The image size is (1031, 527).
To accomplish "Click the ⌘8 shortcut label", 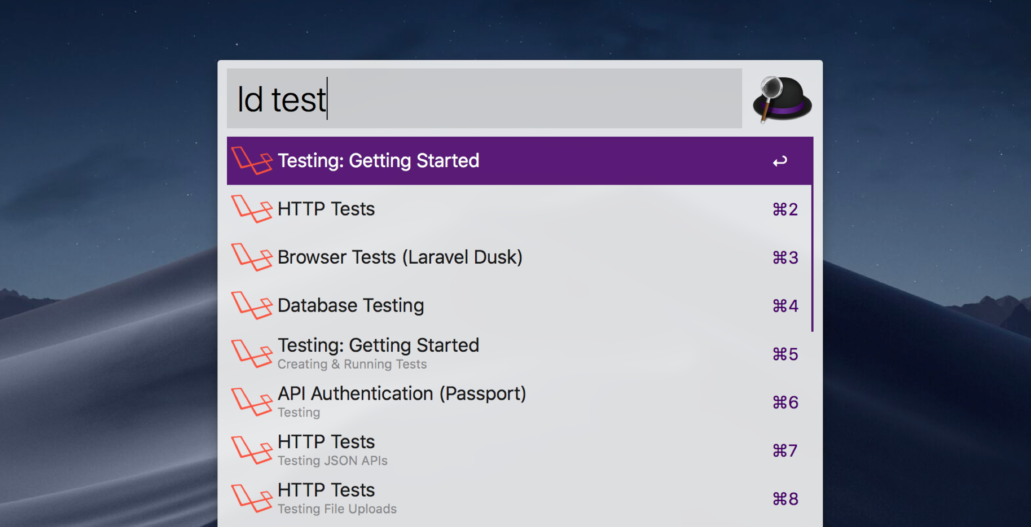I will tap(785, 498).
